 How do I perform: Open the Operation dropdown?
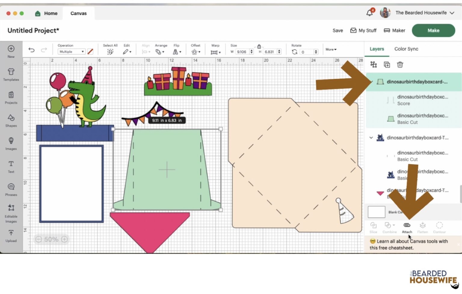coord(72,52)
